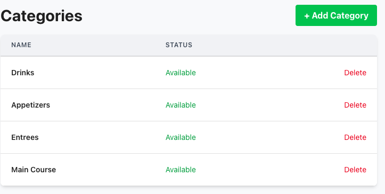
Task: Click the Add Category button
Action: point(336,15)
